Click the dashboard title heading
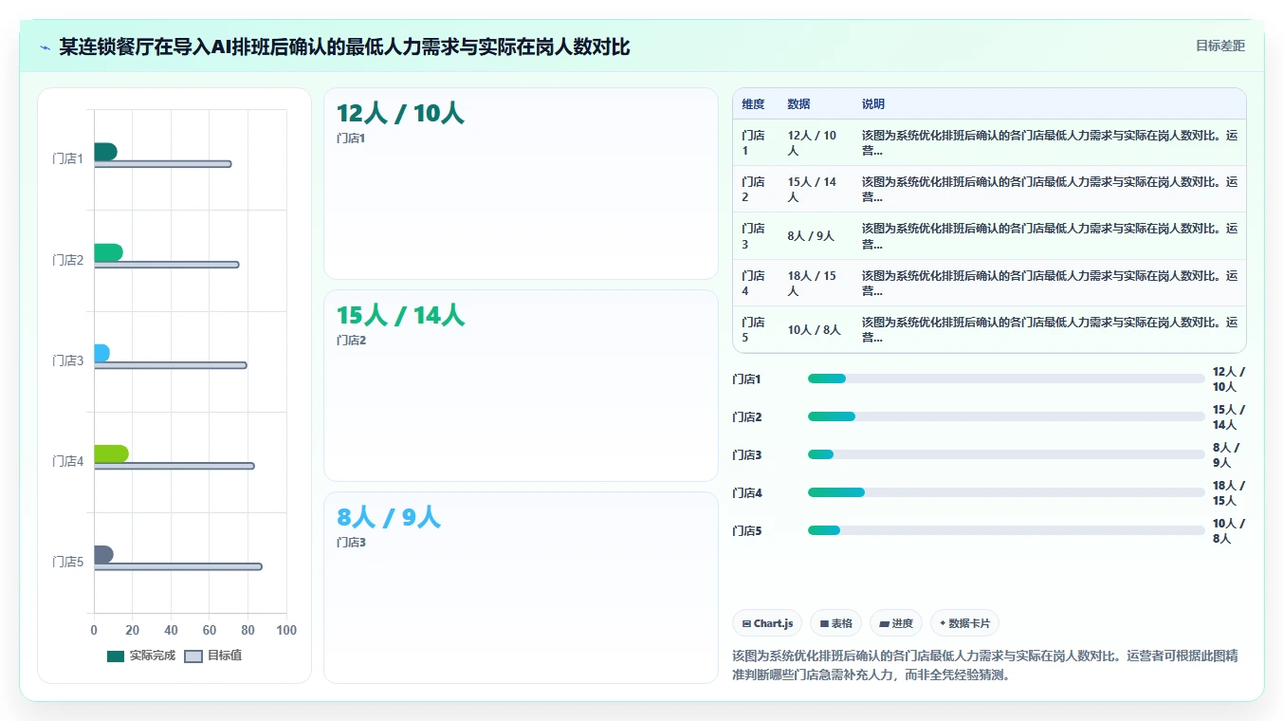Viewport: 1284px width, 721px height. click(x=344, y=47)
